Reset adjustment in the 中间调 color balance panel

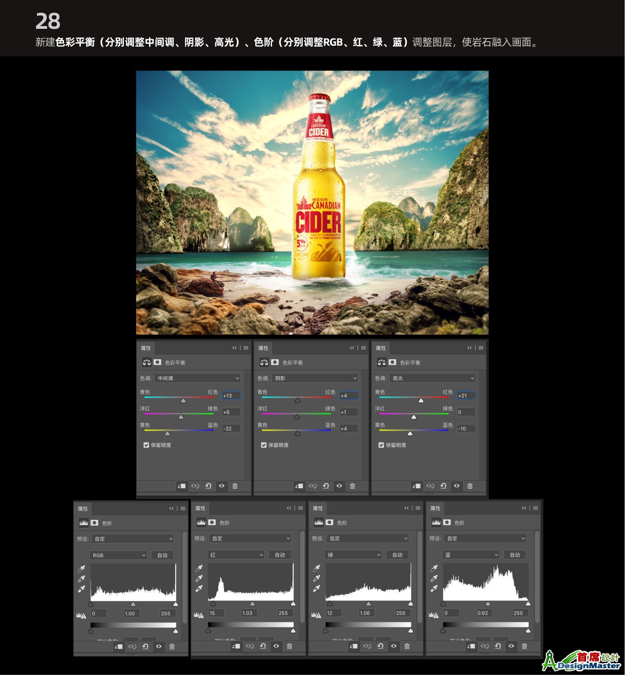click(208, 486)
